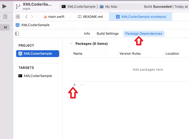Select XMLCoderSample under PROJECT
This screenshot has height=139, width=189.
click(38, 54)
